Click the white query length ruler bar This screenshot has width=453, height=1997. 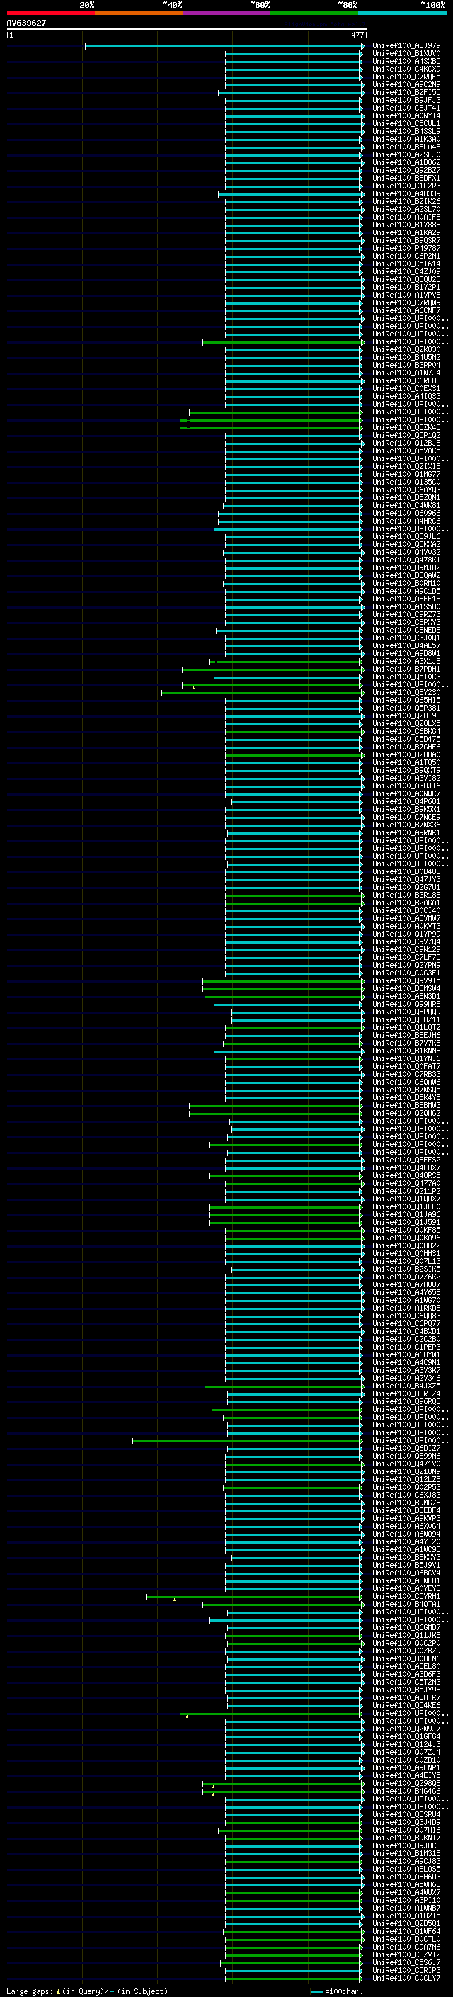pos(186,30)
